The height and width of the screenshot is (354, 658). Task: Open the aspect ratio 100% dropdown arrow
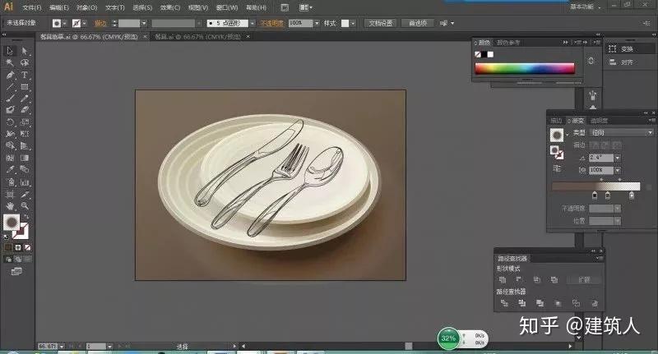pos(618,171)
